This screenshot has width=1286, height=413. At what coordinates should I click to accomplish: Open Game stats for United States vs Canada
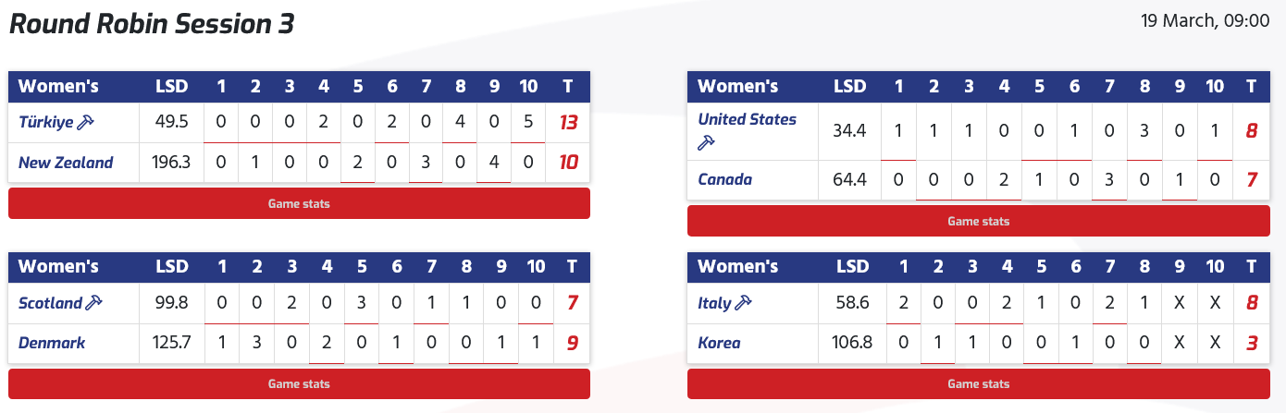pyautogui.click(x=978, y=221)
